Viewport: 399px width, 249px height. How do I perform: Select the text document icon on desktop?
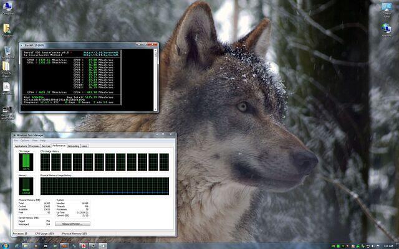coord(7,86)
